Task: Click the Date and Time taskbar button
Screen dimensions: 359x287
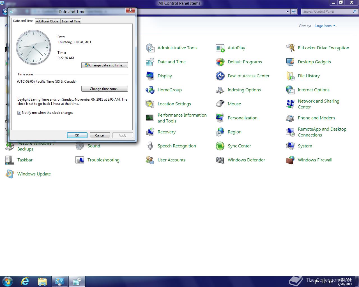Action: click(77, 281)
